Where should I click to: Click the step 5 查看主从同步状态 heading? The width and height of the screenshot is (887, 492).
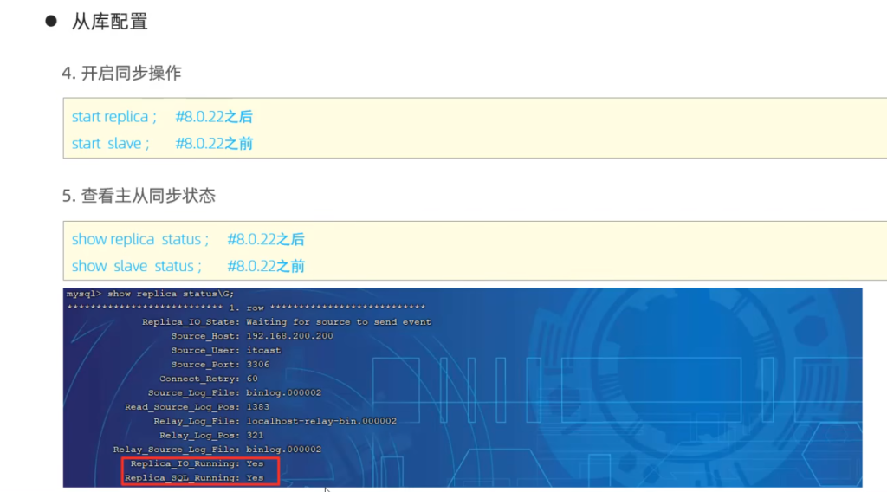tap(139, 196)
